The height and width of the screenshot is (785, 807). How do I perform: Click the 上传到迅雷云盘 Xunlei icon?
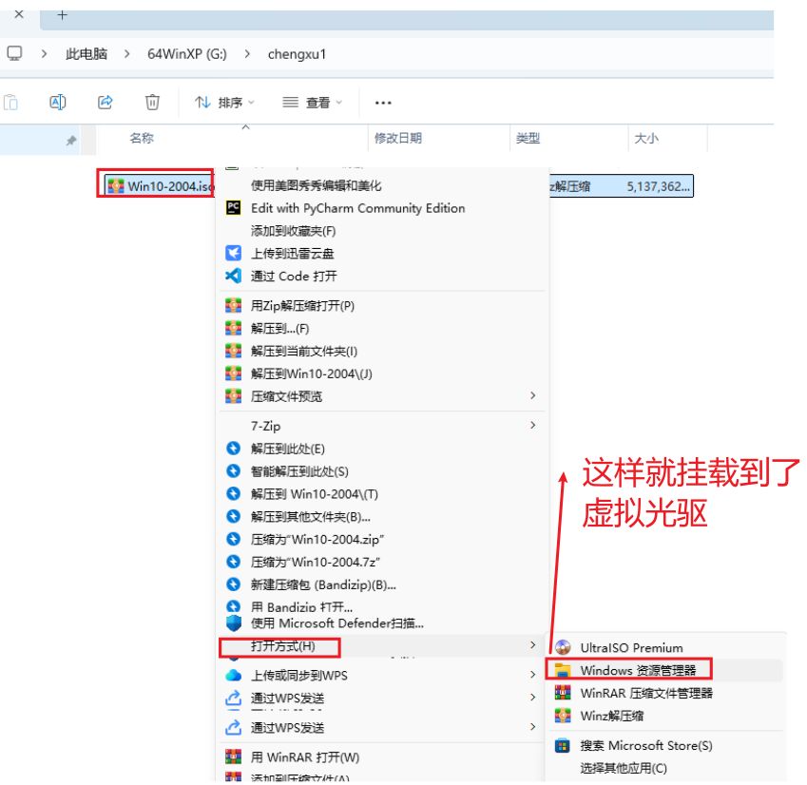click(x=233, y=254)
